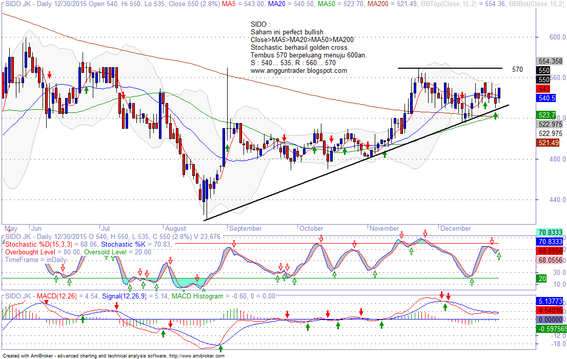Open the www.angguntrader.blogspot.com link text
The image size is (567, 359).
(299, 71)
